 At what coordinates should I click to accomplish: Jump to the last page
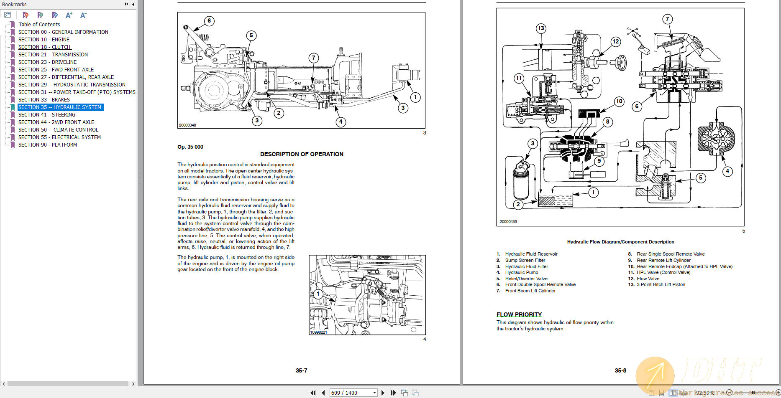[x=393, y=393]
